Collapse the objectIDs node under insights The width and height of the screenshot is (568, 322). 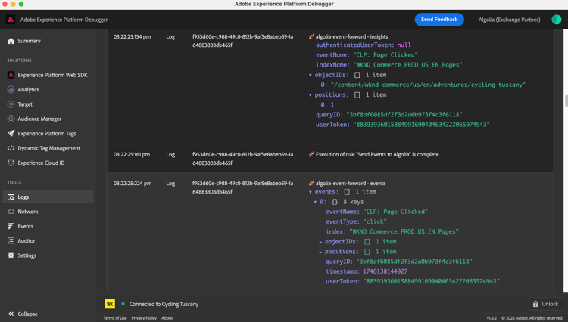coord(311,75)
